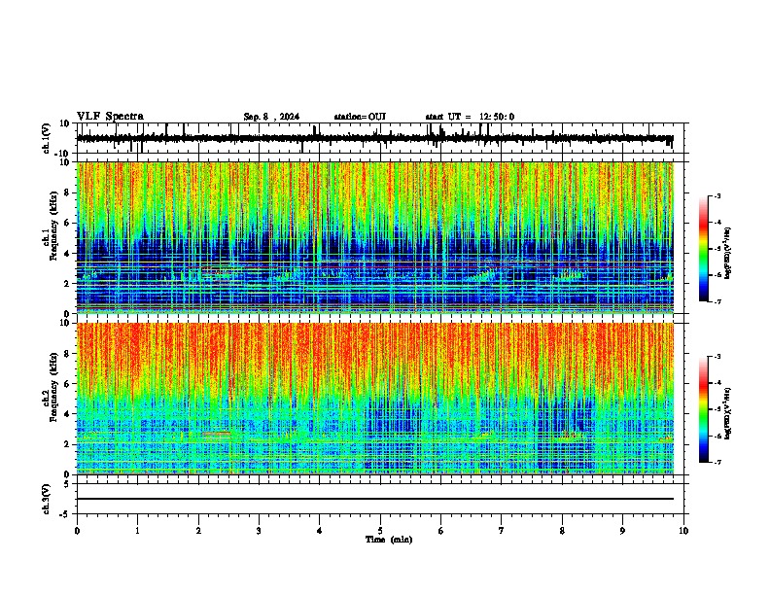This screenshot has height=595, width=770.
Task: Click the ch.1 frequency spectrogram panel
Action: [375, 237]
